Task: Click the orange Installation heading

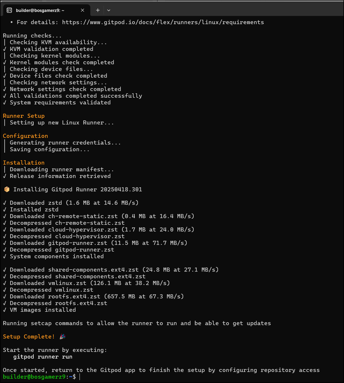Action: (24, 163)
